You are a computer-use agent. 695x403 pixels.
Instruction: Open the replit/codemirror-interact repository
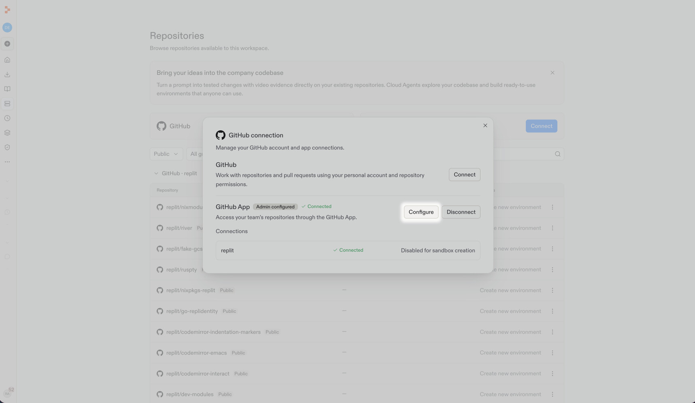pyautogui.click(x=198, y=373)
